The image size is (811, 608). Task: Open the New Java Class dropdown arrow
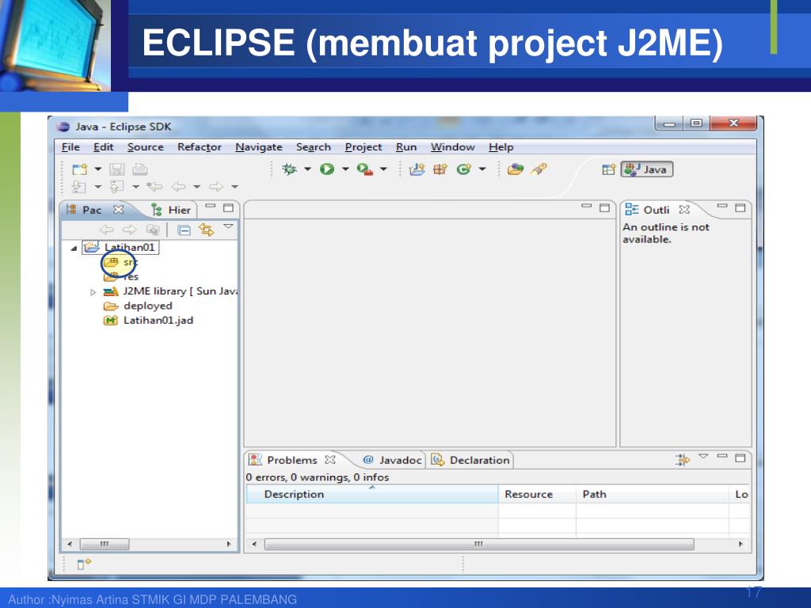click(482, 169)
